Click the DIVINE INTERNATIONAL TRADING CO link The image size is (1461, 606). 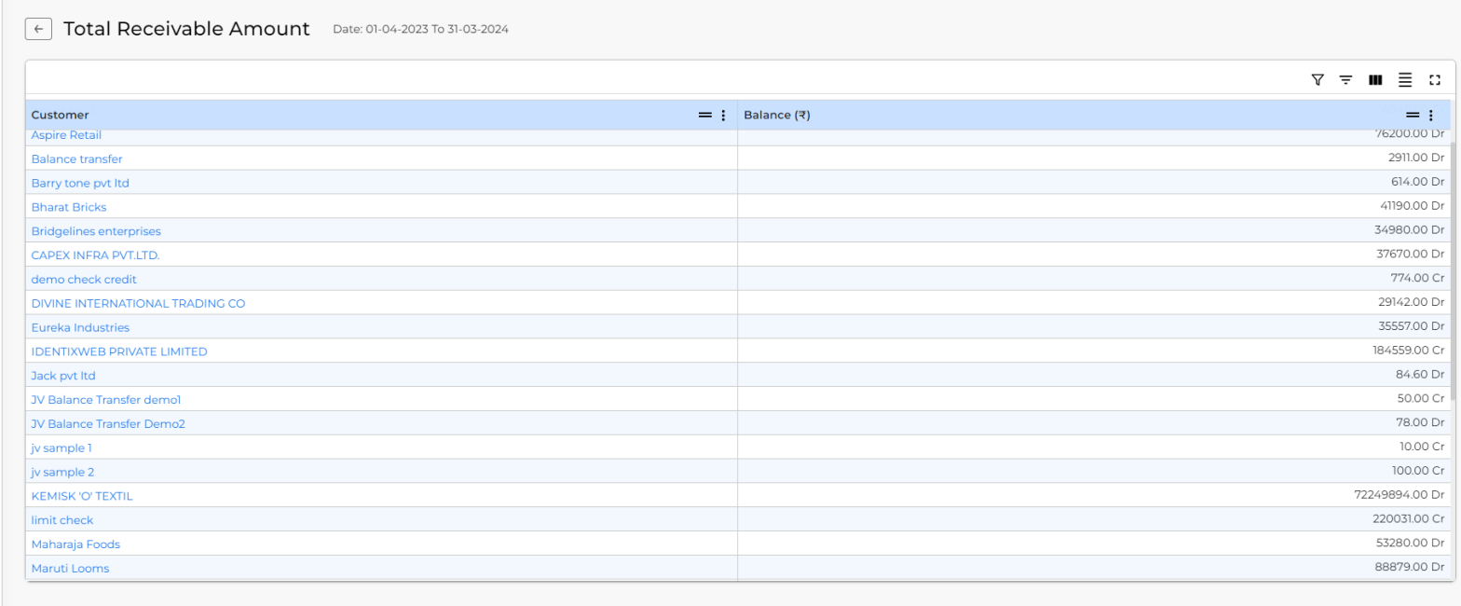pos(138,303)
